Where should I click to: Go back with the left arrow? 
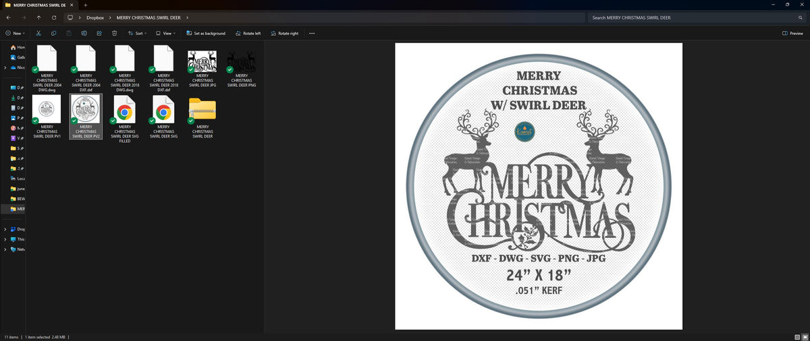8,18
